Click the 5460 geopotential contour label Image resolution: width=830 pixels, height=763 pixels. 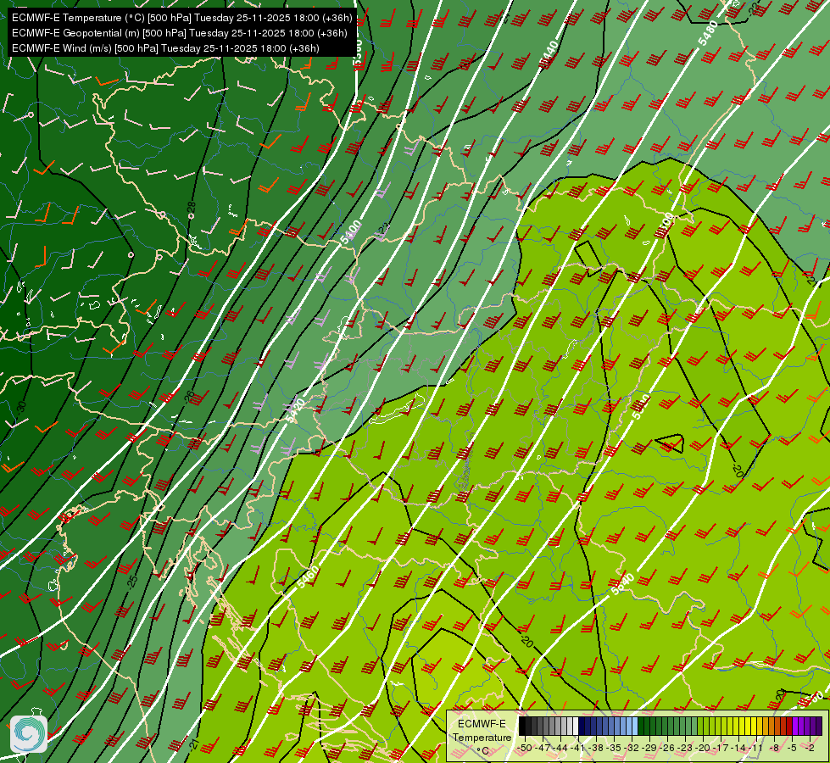[x=308, y=576]
